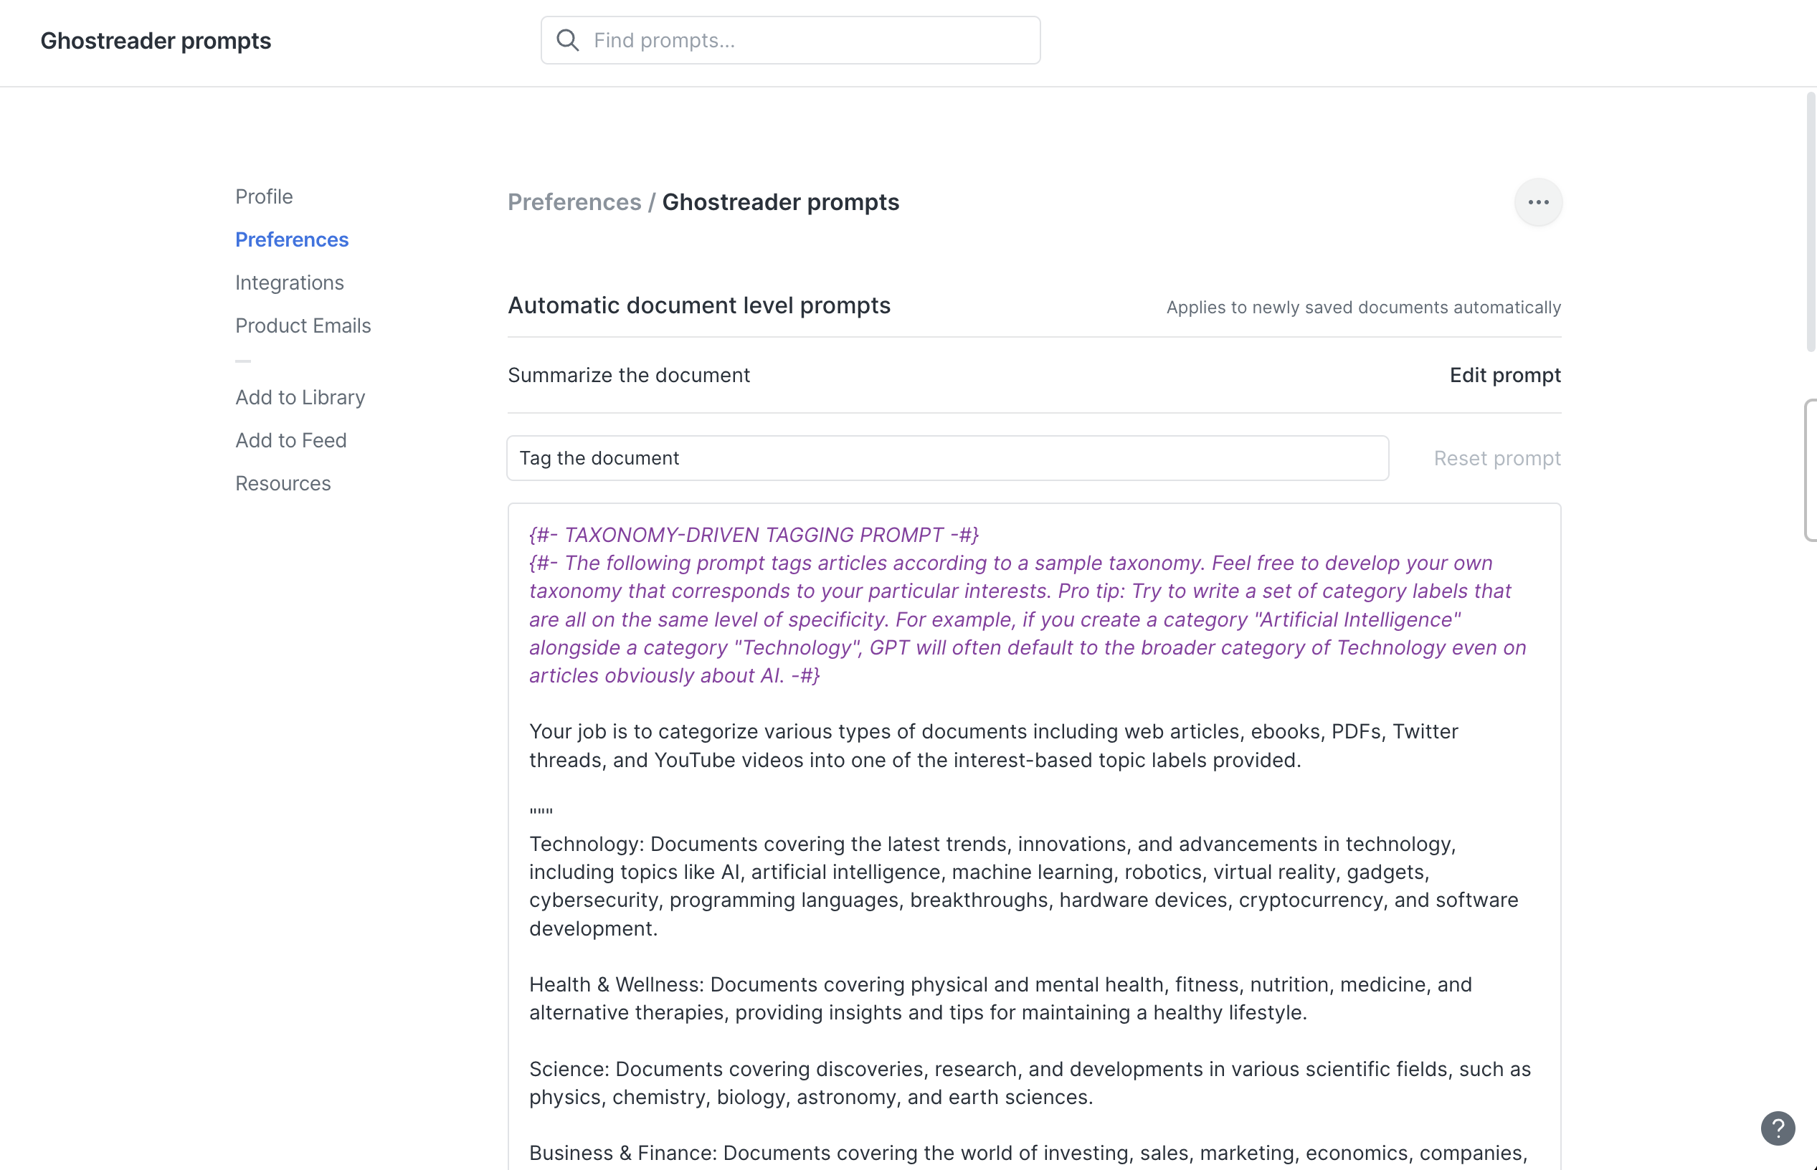
Task: Click the Tag the document name field
Action: [948, 457]
